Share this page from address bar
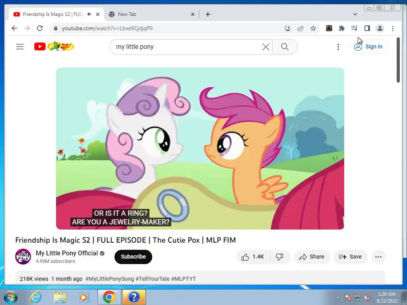The width and height of the screenshot is (407, 305). (x=300, y=28)
